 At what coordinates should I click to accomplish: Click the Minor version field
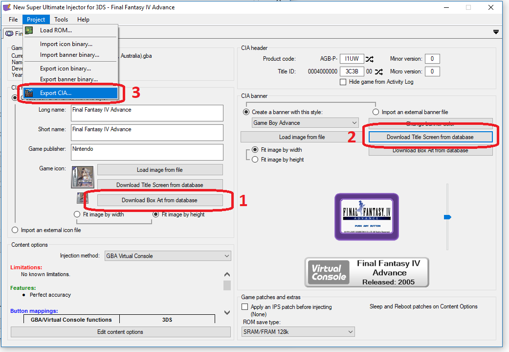click(432, 59)
